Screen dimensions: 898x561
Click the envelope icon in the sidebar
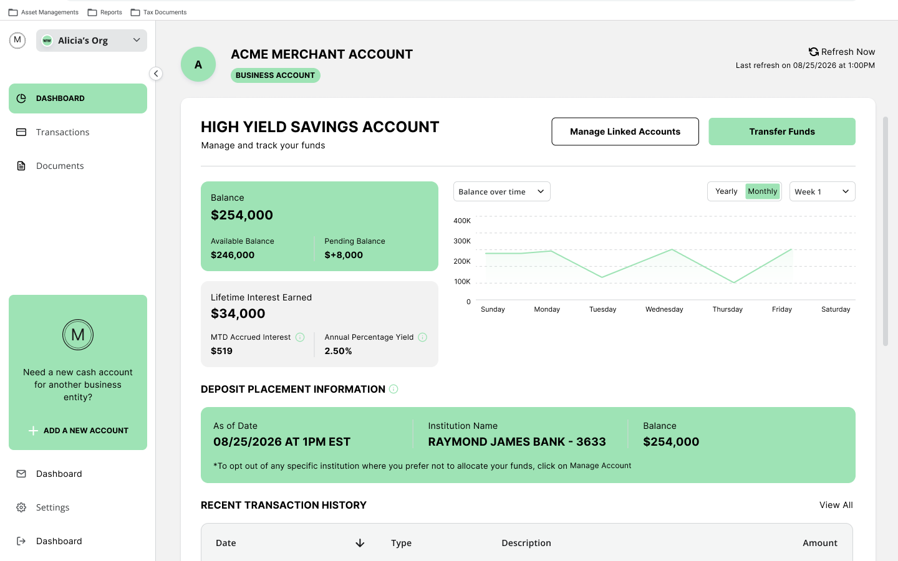[x=21, y=474]
